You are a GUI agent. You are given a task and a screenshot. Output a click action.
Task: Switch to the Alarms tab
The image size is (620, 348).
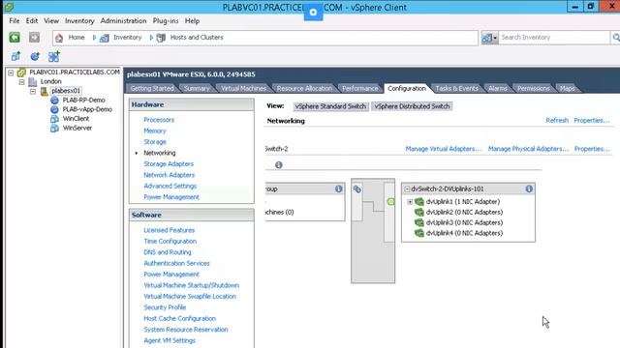(497, 88)
